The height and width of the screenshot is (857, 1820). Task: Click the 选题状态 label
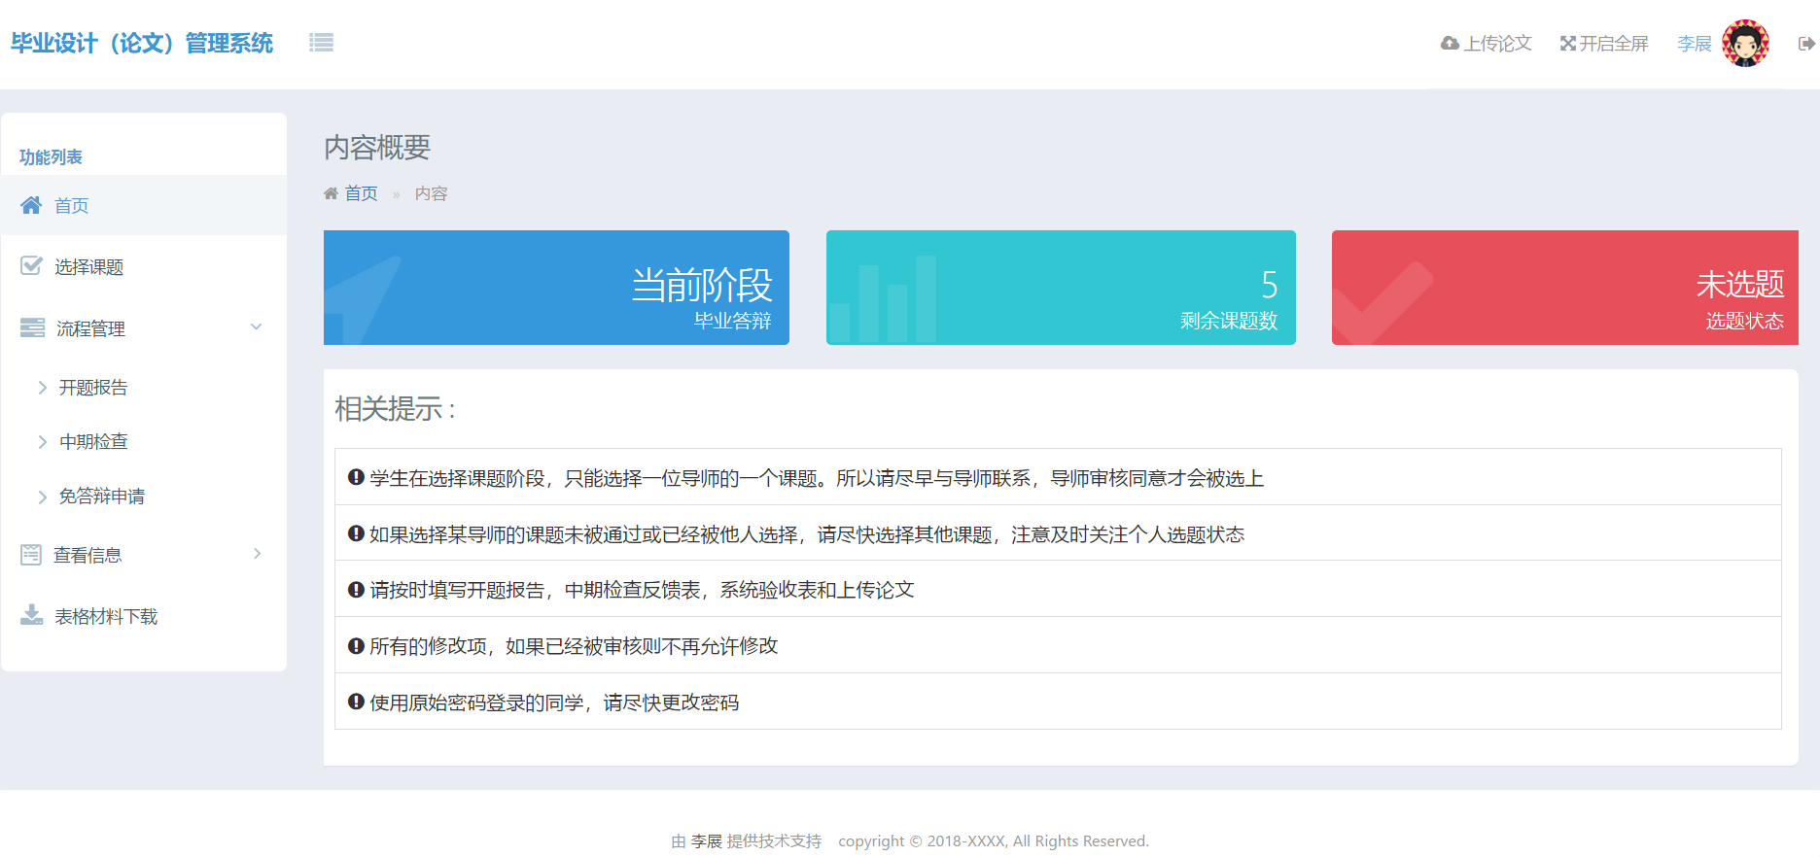coord(1744,321)
